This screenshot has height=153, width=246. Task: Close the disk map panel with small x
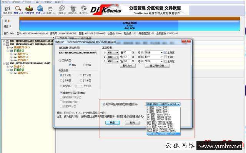coord(2,17)
